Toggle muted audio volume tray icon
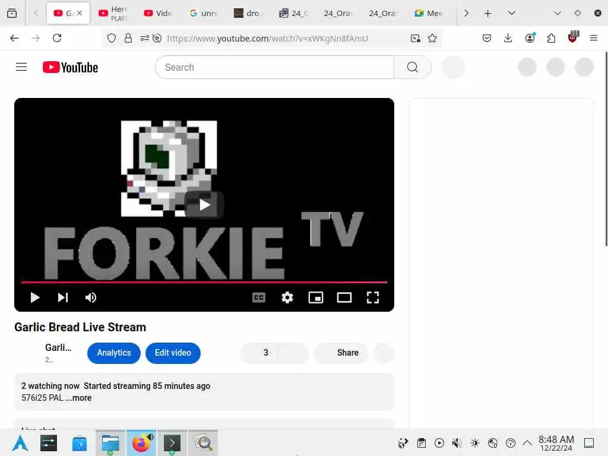 tap(457, 443)
